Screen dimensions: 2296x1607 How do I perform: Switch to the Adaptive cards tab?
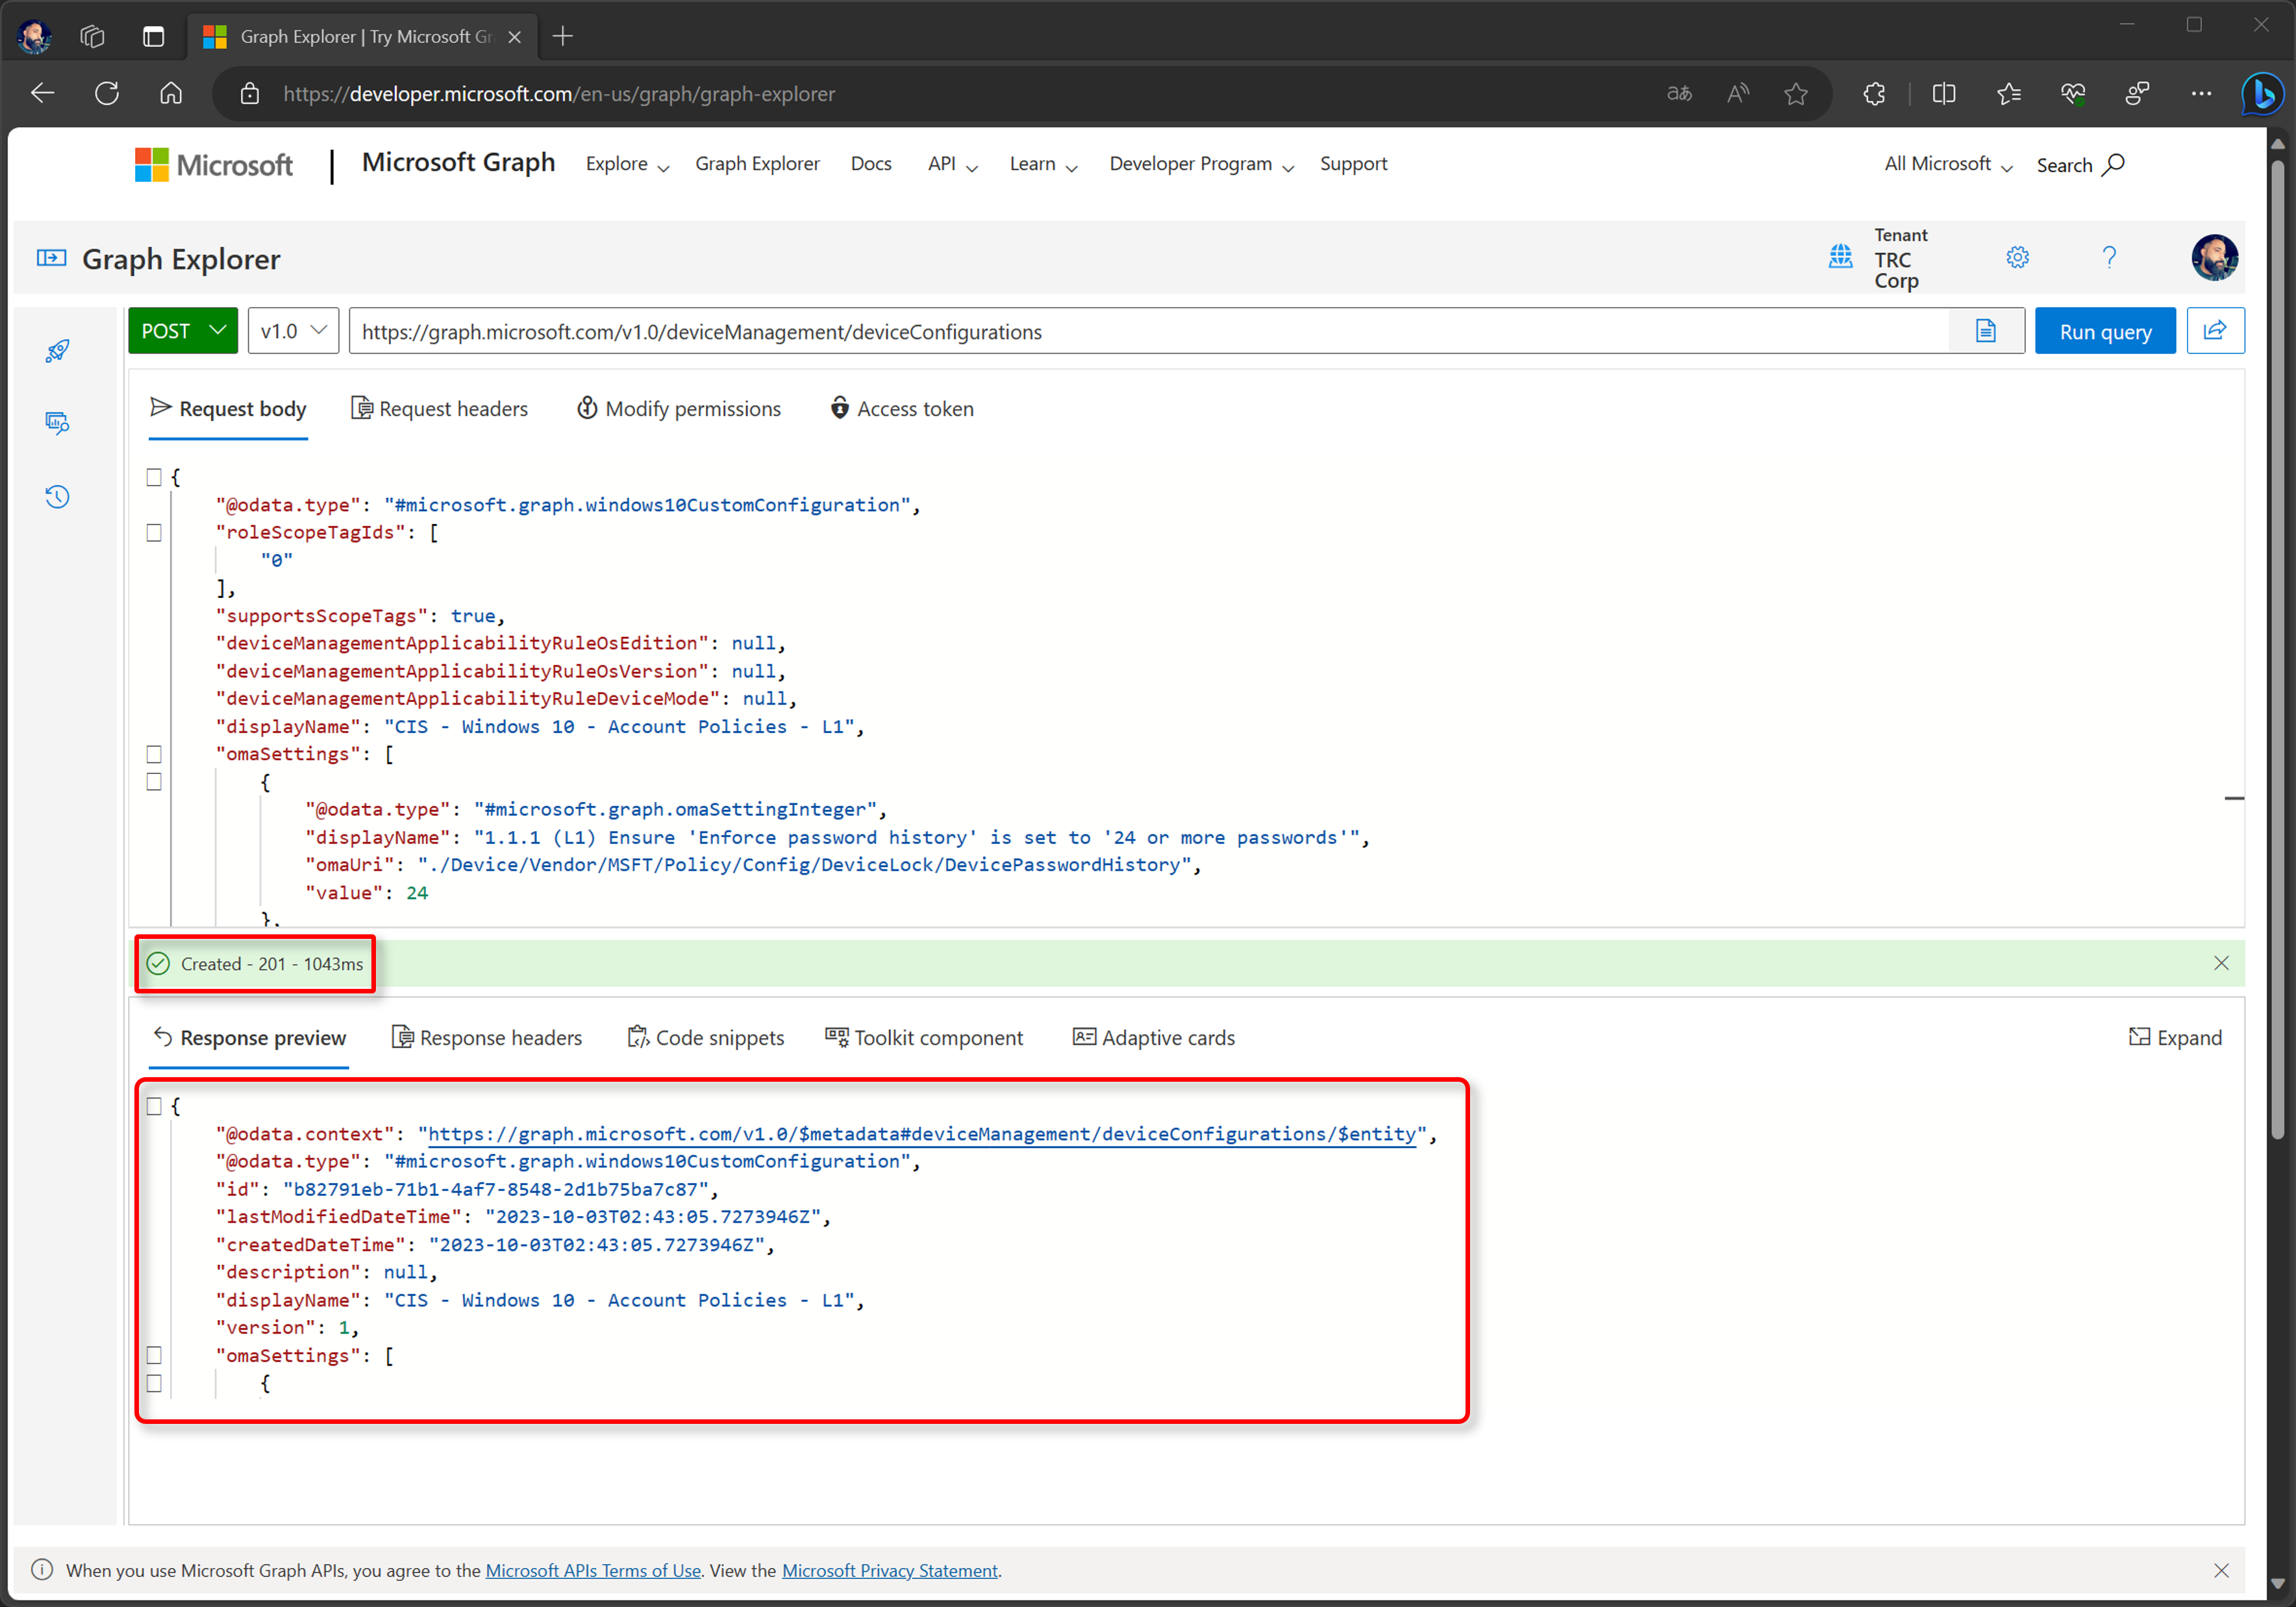pos(1153,1038)
